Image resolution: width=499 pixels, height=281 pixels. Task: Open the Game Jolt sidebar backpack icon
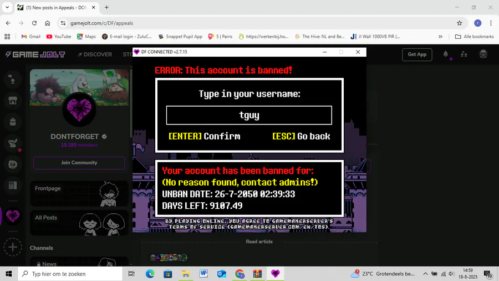tap(13, 122)
